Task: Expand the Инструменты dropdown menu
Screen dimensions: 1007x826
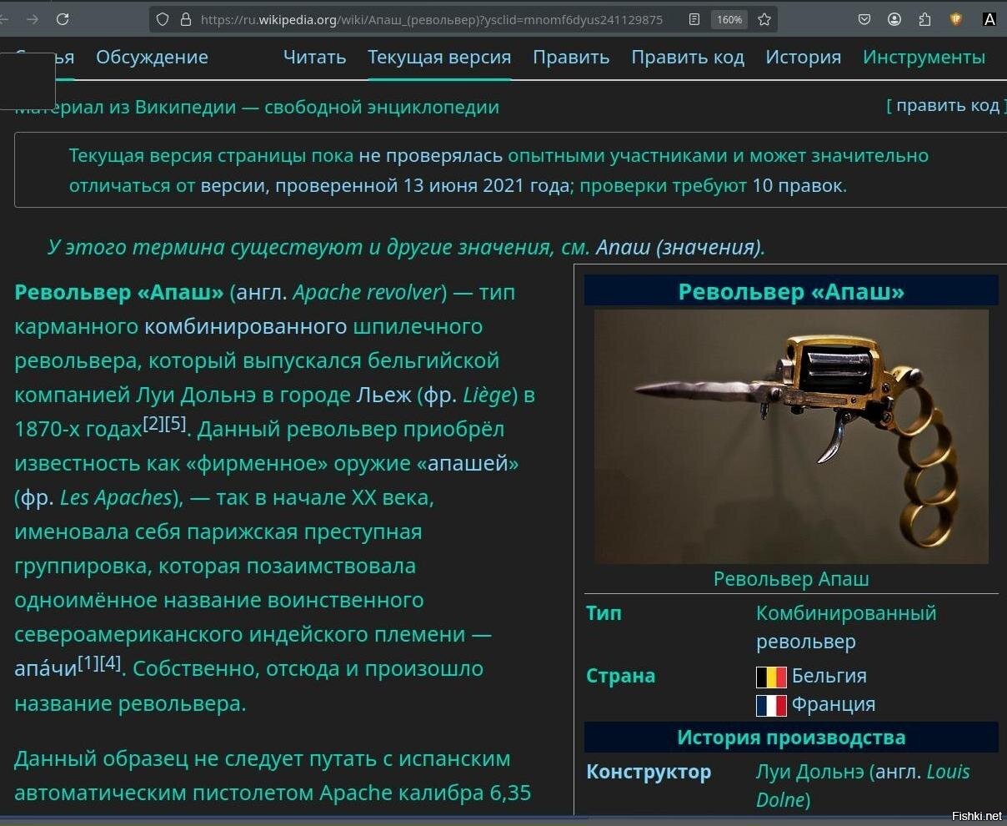Action: click(924, 57)
